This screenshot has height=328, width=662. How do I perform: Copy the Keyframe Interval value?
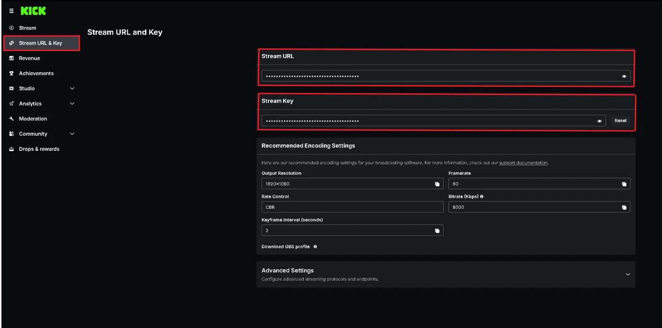437,231
